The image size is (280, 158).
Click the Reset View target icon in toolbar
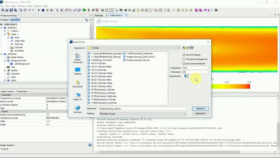click(x=112, y=10)
